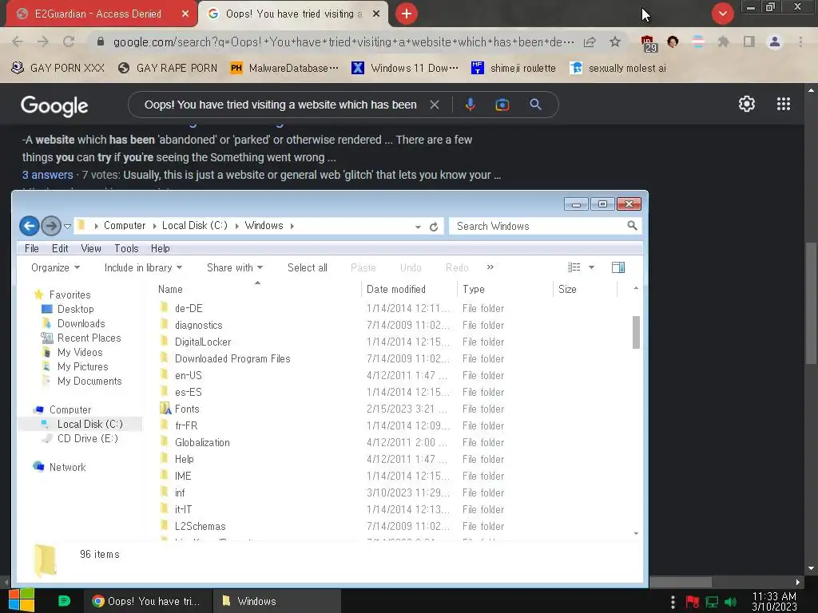Click the Google logo
Image resolution: width=818 pixels, height=613 pixels.
[54, 105]
